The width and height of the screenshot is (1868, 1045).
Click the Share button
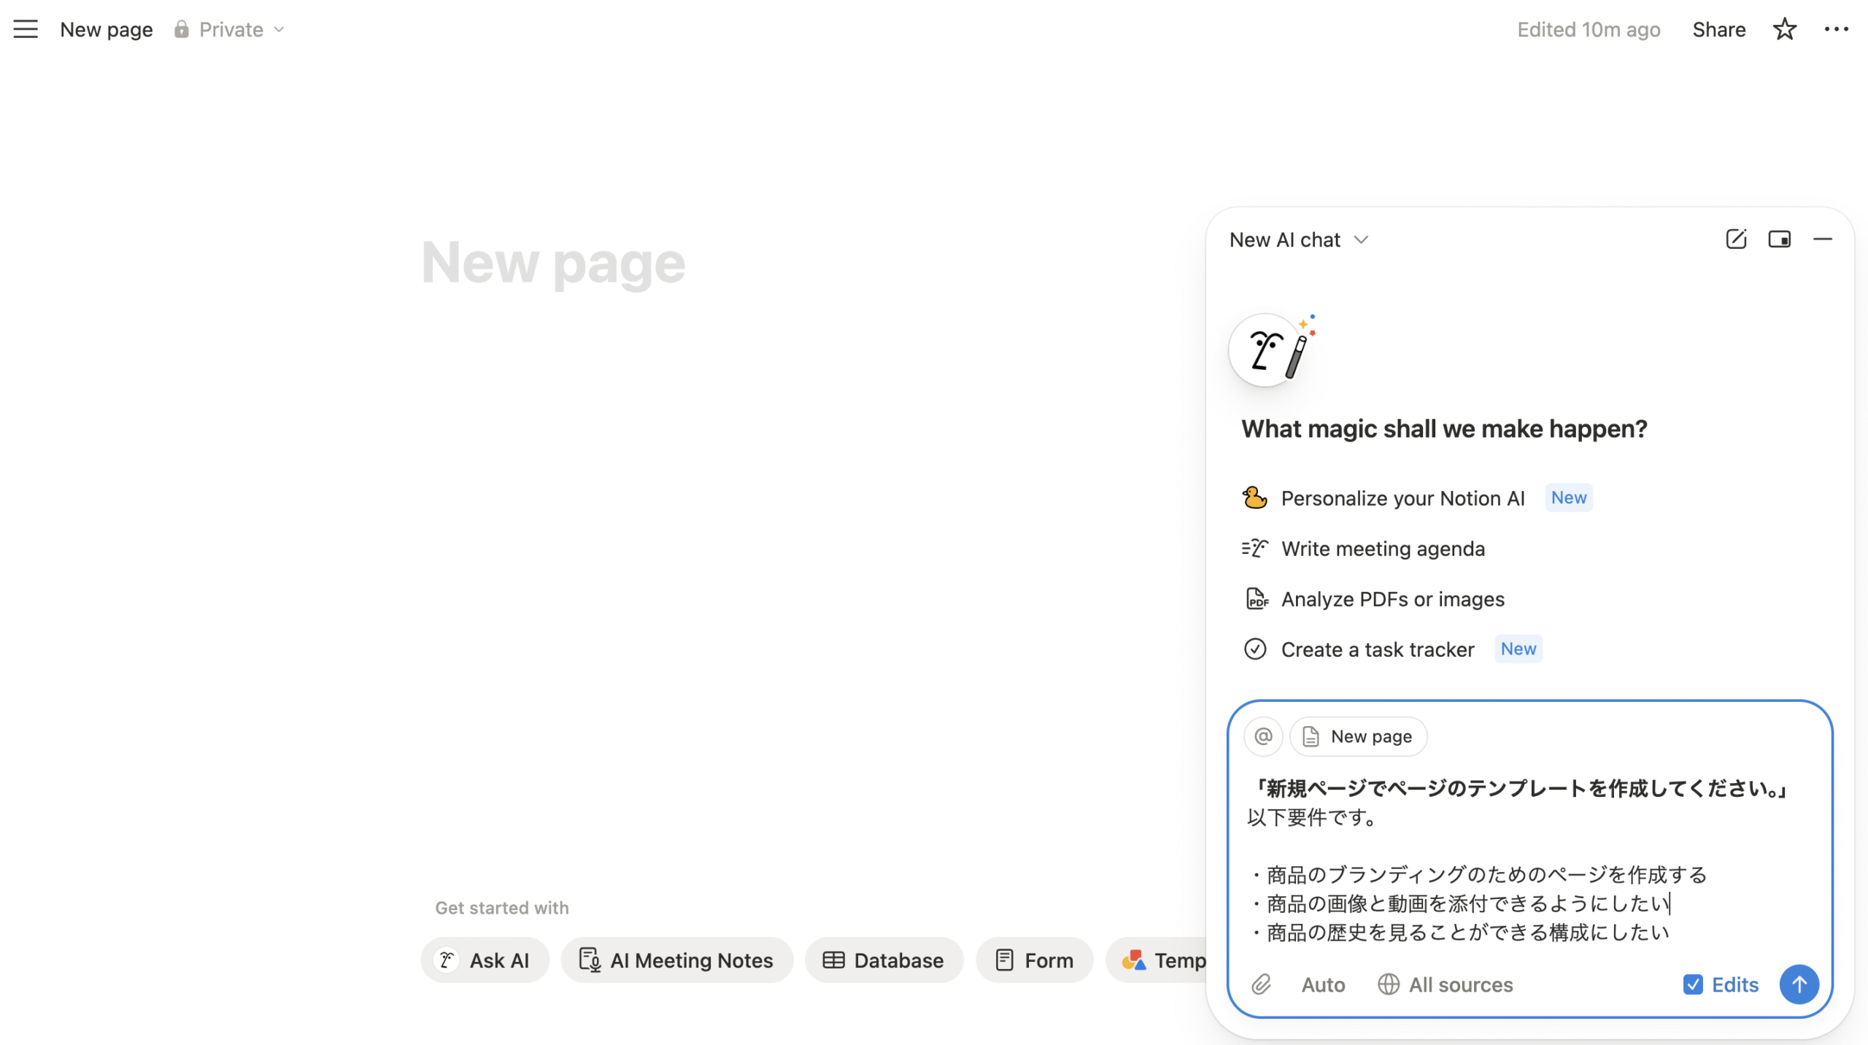1718,29
